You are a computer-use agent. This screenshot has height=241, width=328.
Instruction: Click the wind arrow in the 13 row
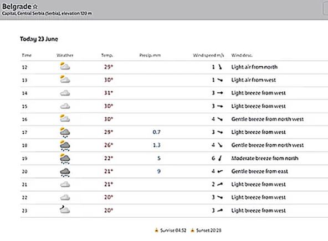pos(220,80)
